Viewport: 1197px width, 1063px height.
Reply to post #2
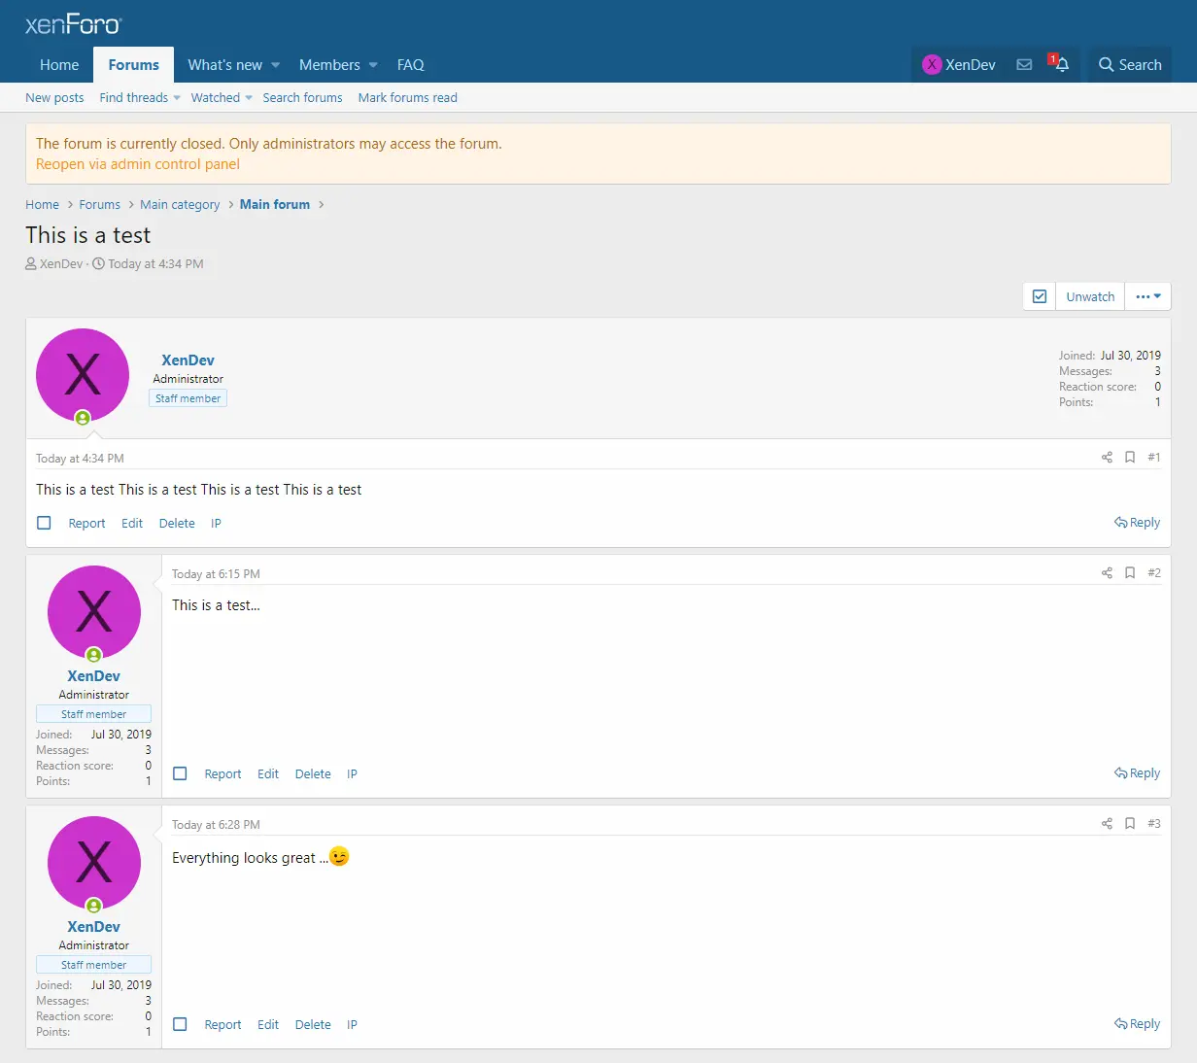pos(1138,773)
